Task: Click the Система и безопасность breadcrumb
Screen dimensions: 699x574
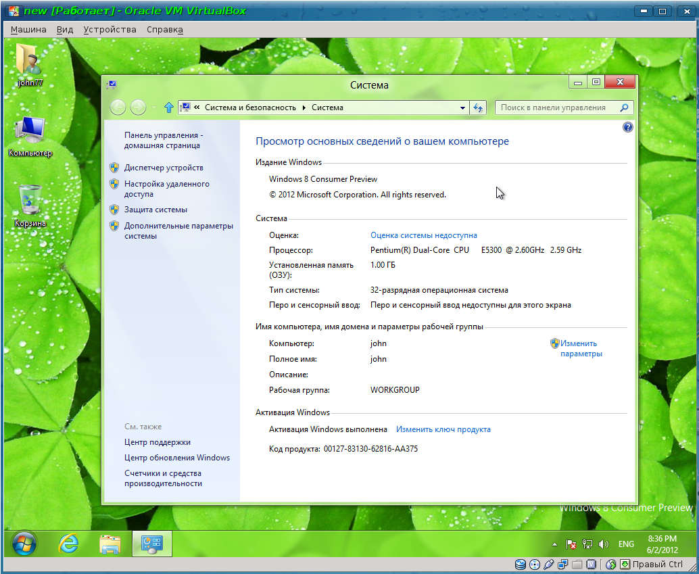Action: pyautogui.click(x=250, y=108)
